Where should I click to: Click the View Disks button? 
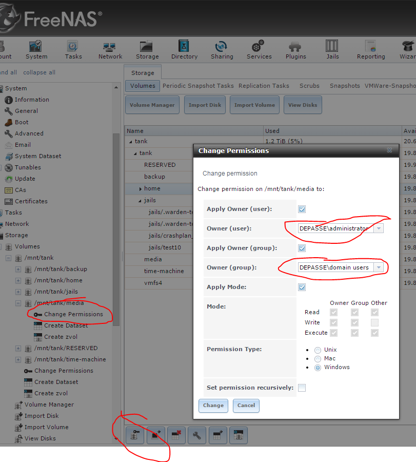pos(303,105)
